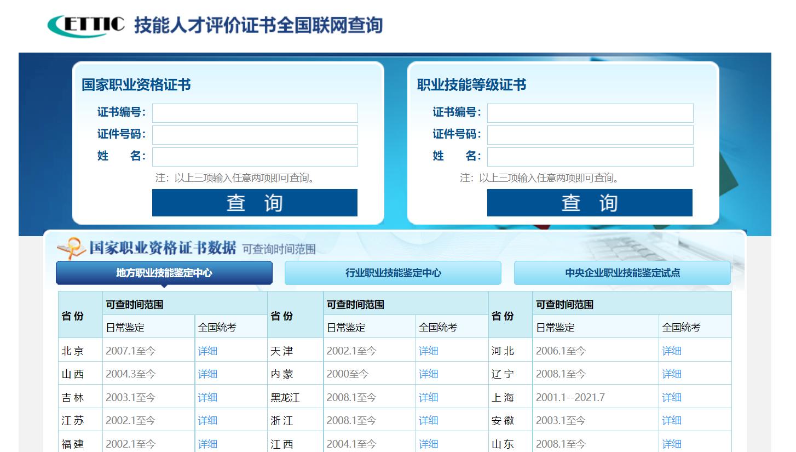Open 详细 link for 黑龙江
Screen dimensions: 796x452
click(x=428, y=396)
